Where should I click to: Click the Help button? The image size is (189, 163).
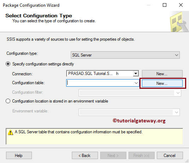[19, 156]
